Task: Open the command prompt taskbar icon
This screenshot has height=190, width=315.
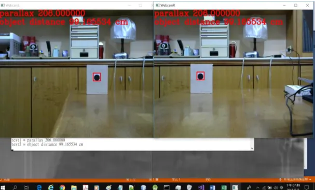Action: pos(167,187)
